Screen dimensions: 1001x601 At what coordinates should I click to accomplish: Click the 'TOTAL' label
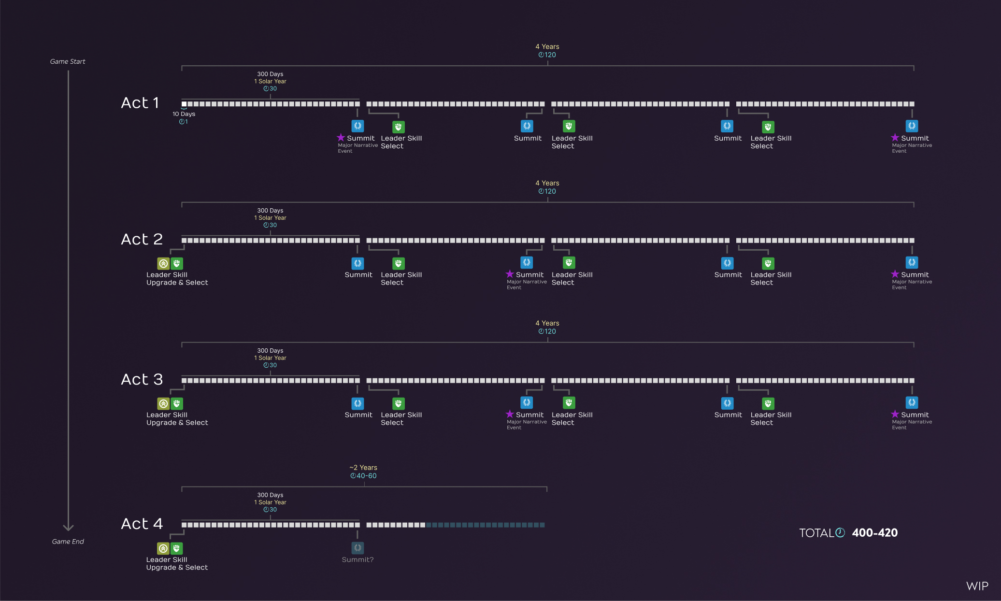click(816, 533)
